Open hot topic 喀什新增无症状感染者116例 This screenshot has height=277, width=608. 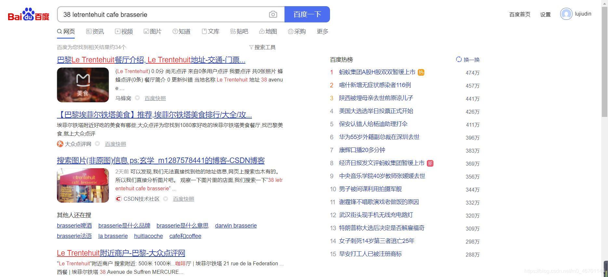(x=375, y=85)
